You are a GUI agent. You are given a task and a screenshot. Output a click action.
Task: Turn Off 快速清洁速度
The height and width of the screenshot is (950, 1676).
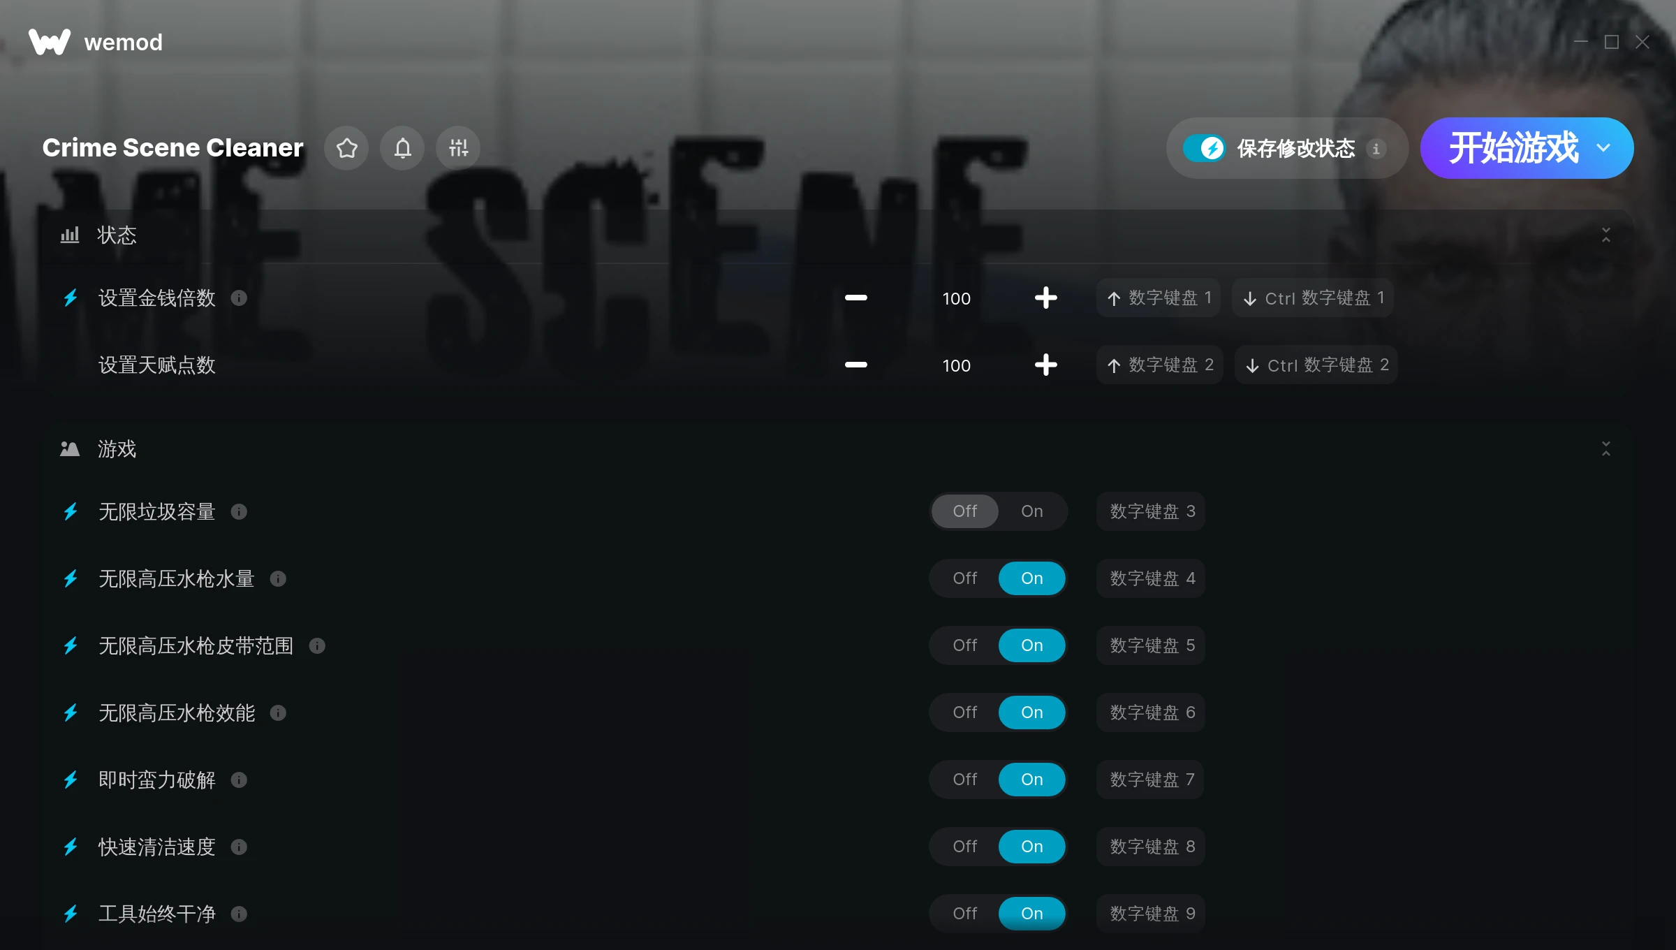[x=965, y=847]
